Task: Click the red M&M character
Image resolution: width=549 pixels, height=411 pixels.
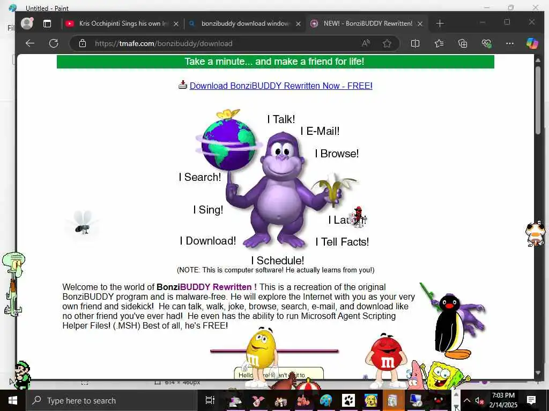Action: 386,360
